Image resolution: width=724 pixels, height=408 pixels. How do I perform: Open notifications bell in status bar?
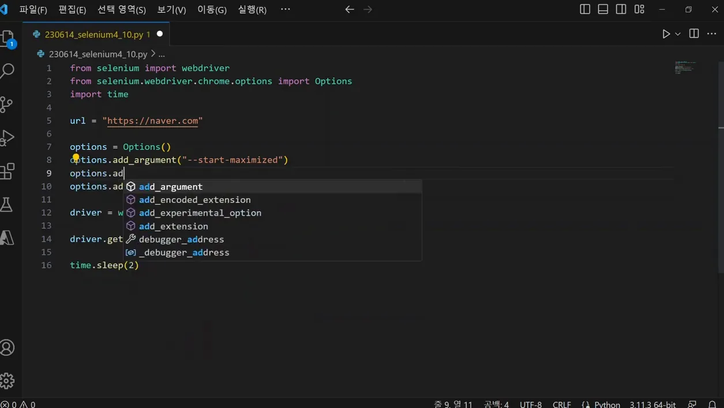(x=712, y=404)
